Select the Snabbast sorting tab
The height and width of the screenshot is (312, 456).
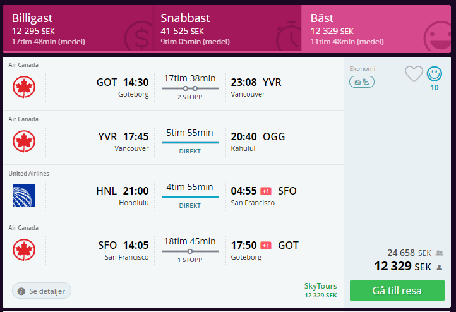(227, 29)
